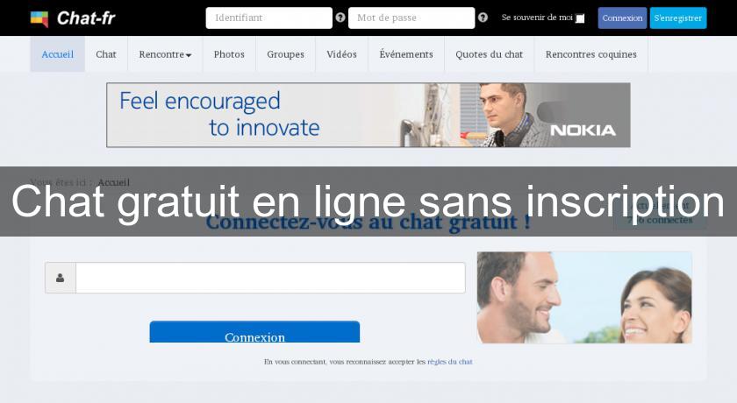Open help icon next to Mot de passe field
Viewport: 737px width, 403px height.
coord(483,18)
